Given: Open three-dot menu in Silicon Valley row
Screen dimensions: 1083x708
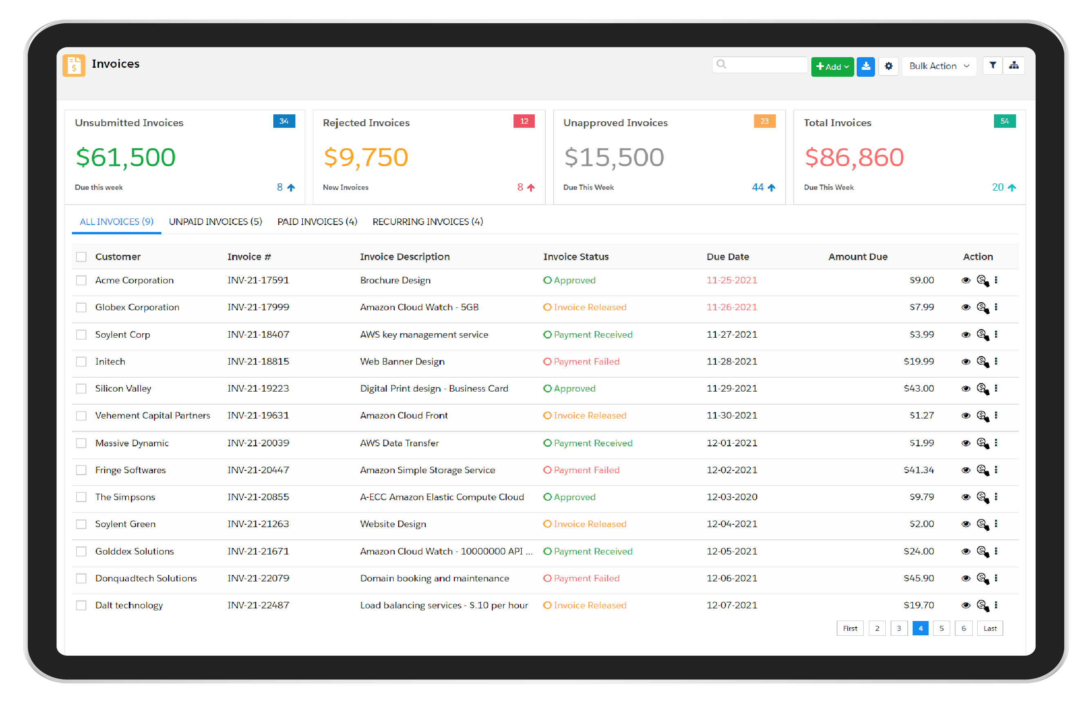Looking at the screenshot, I should click(x=996, y=388).
